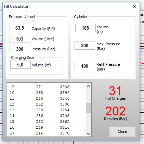Click the Refill Pressure (Bar) field

[85, 66]
